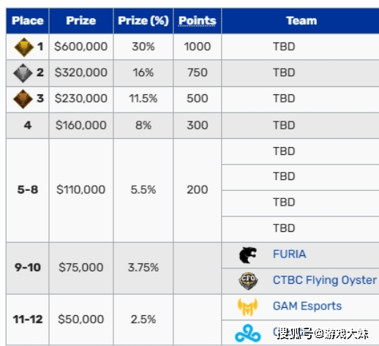Open the GAM Esports team link
The height and width of the screenshot is (346, 379).
[x=307, y=306]
